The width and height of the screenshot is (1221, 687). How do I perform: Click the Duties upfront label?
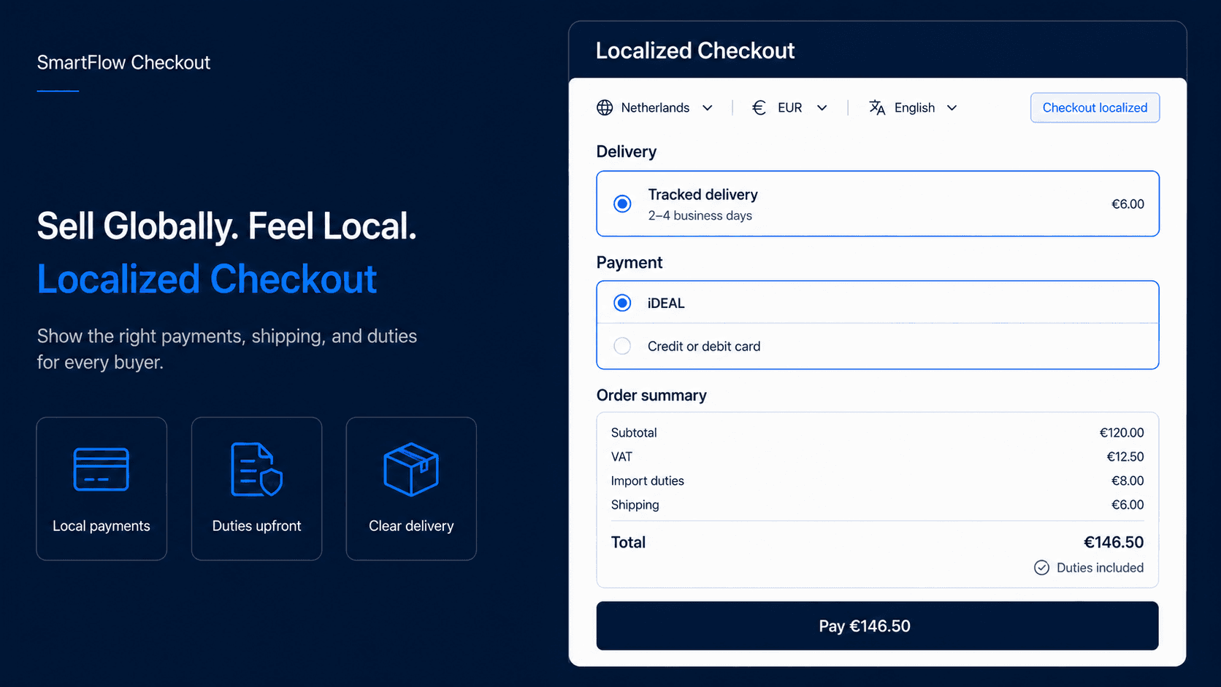(x=256, y=526)
